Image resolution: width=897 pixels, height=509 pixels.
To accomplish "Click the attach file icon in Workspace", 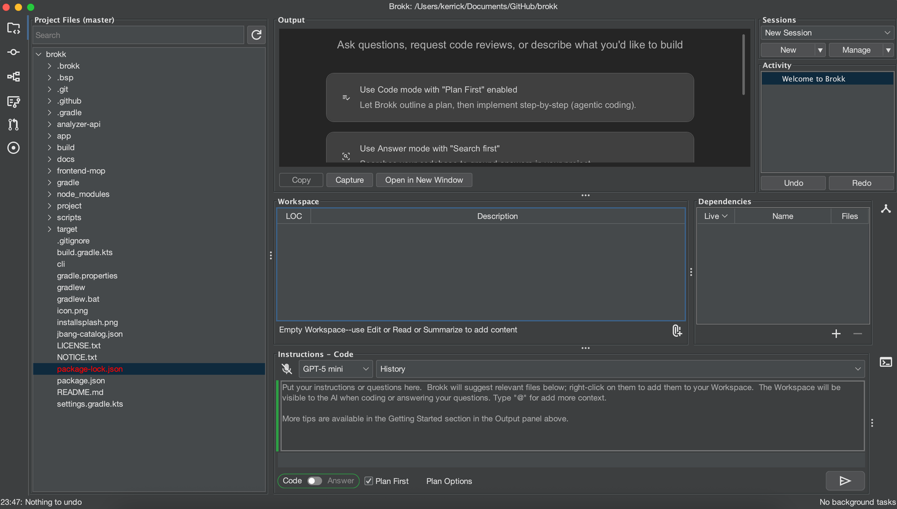I will (677, 331).
